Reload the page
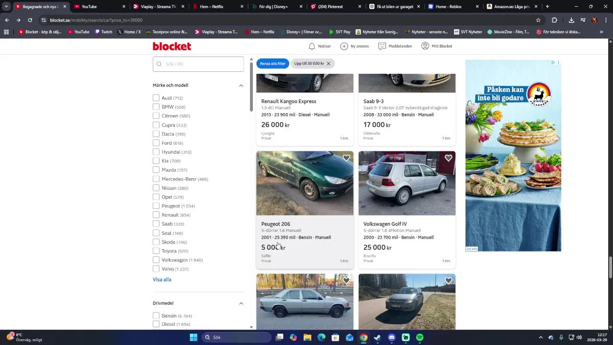Image resolution: width=613 pixels, height=345 pixels. tap(30, 20)
